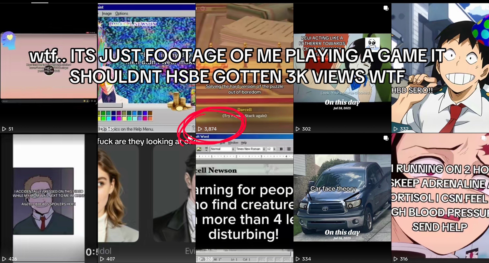Screen dimensions: 489x263
Task: Click the play icon beside 328 views
Action: coord(200,259)
